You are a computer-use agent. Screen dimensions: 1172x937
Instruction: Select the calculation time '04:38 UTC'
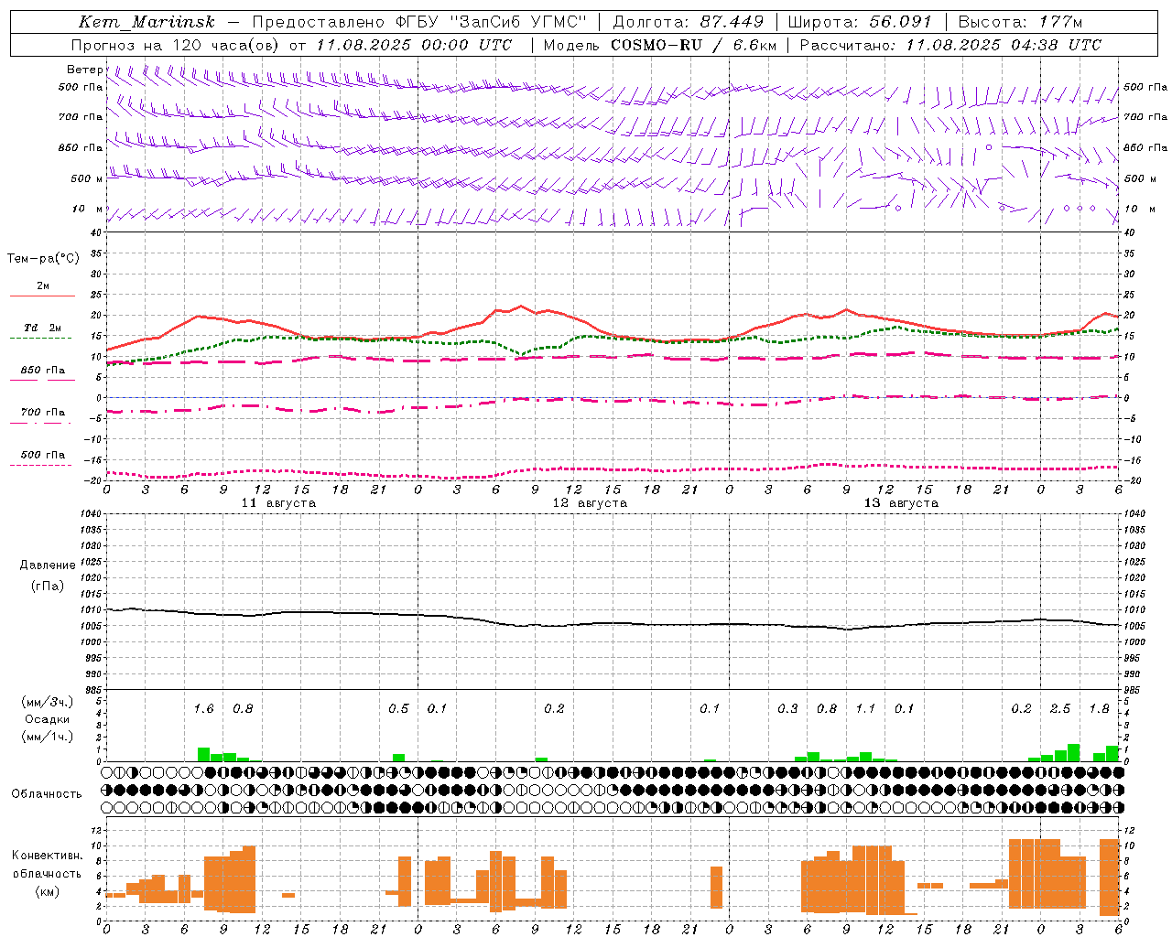point(1045,45)
